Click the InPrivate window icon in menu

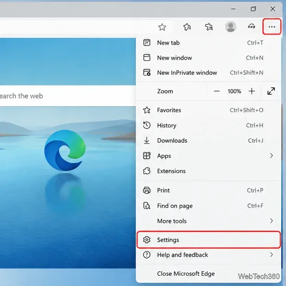[x=147, y=73]
